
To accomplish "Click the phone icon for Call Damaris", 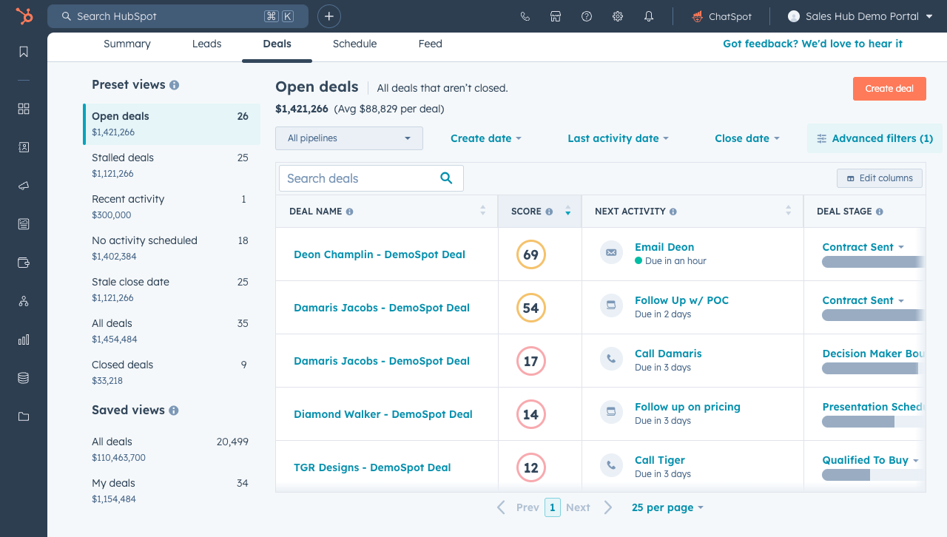I will 611,359.
